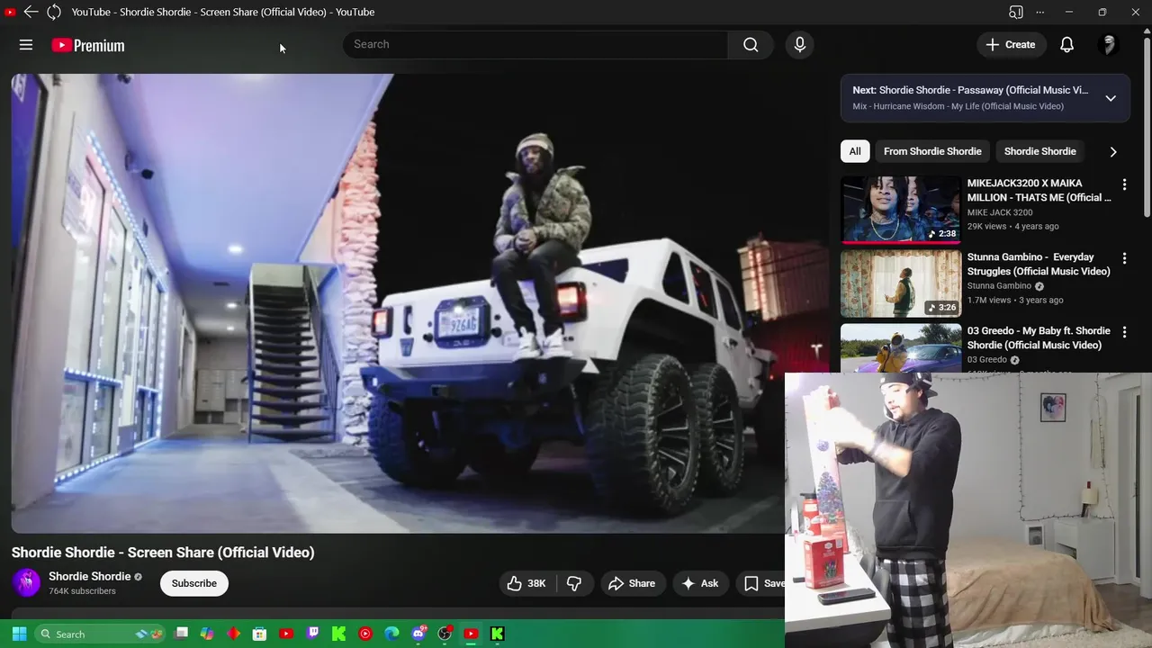Click Stunna Gambino channel name under title
The image size is (1152, 648).
pyautogui.click(x=999, y=286)
